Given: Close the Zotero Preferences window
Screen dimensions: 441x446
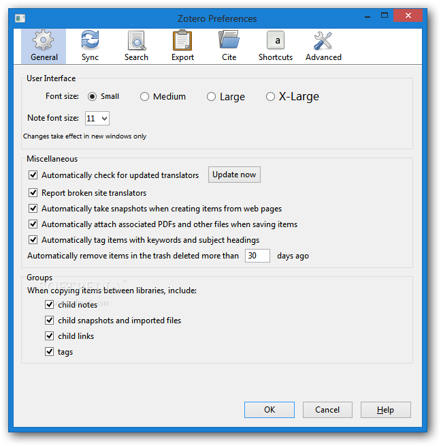Looking at the screenshot, I should [x=408, y=16].
